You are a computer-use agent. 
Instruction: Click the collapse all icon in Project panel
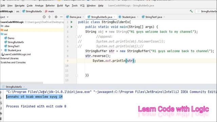point(50,17)
